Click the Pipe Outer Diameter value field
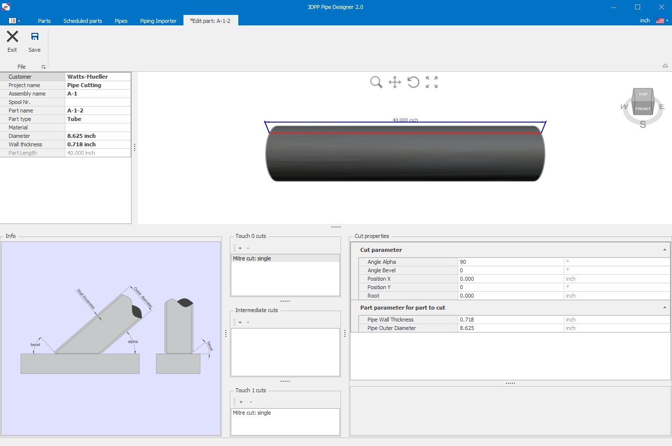672x446 pixels. (510, 328)
